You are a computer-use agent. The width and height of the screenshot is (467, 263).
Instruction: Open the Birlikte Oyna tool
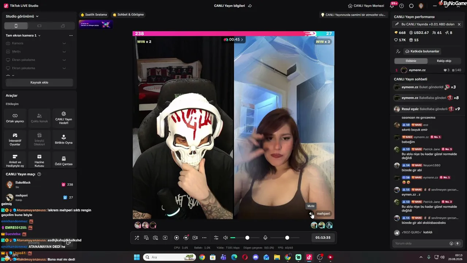pyautogui.click(x=63, y=140)
